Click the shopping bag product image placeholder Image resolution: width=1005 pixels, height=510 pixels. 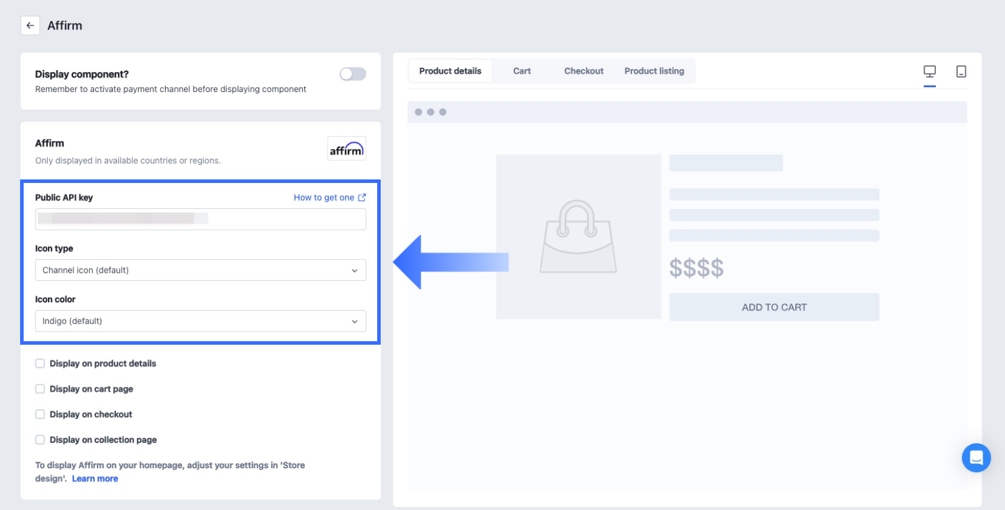tap(578, 237)
